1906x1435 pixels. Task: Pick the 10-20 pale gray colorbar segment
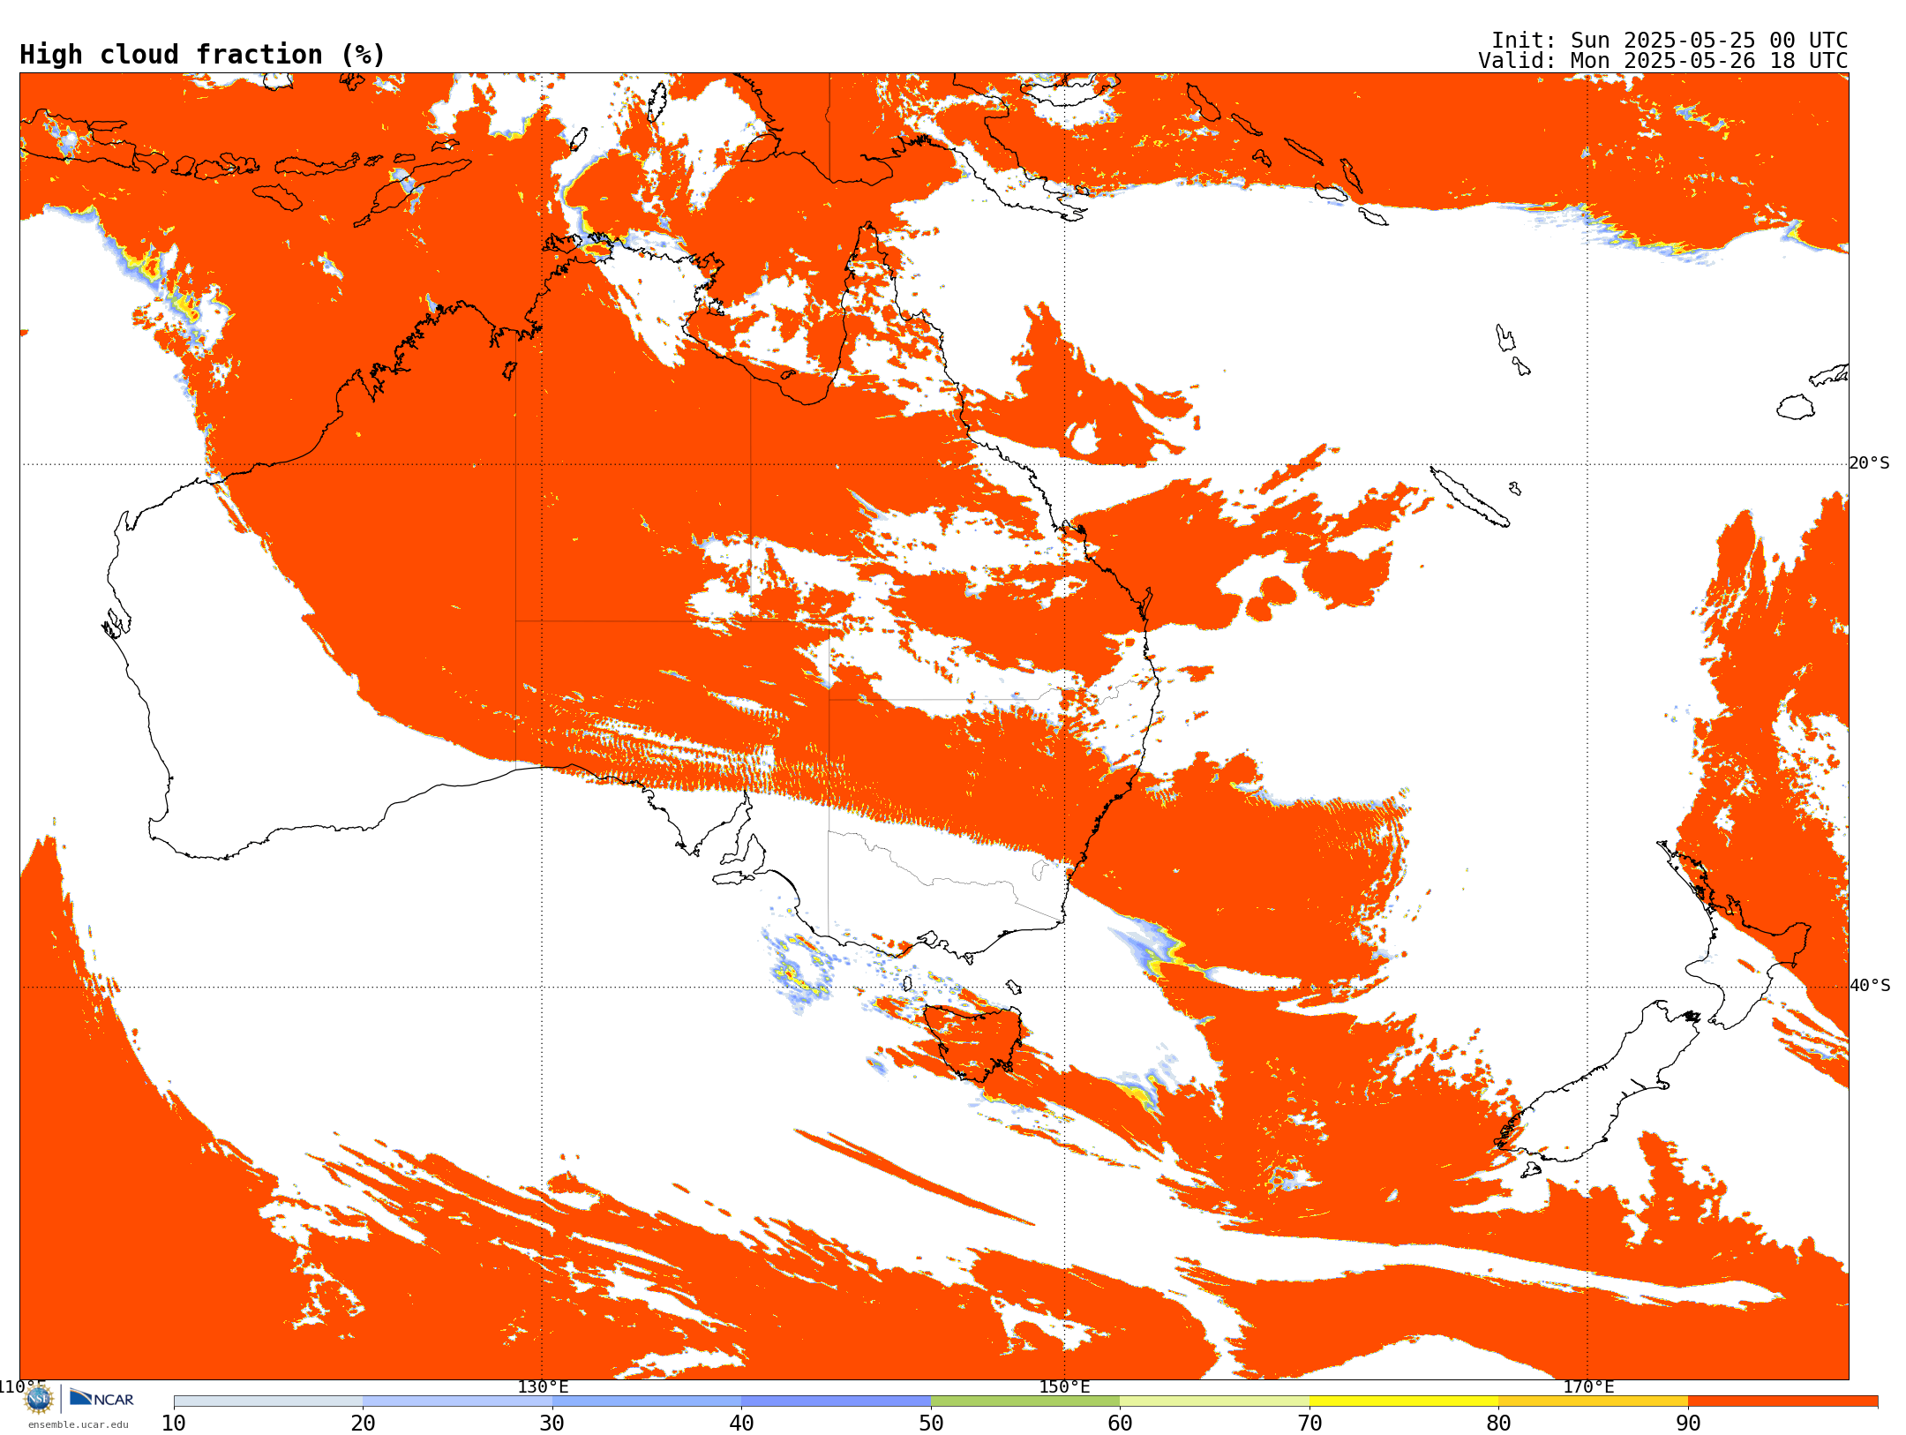[x=268, y=1401]
